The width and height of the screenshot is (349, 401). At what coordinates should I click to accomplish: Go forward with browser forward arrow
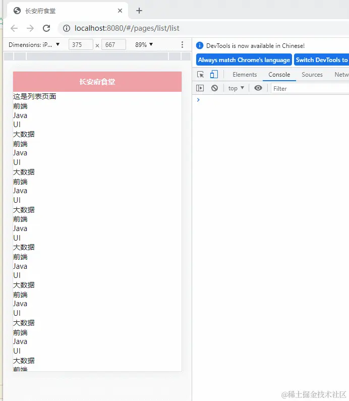tap(30, 28)
